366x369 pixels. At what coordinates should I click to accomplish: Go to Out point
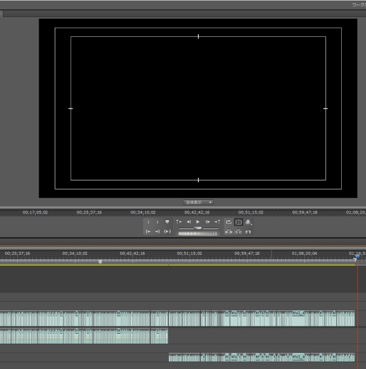tap(157, 232)
